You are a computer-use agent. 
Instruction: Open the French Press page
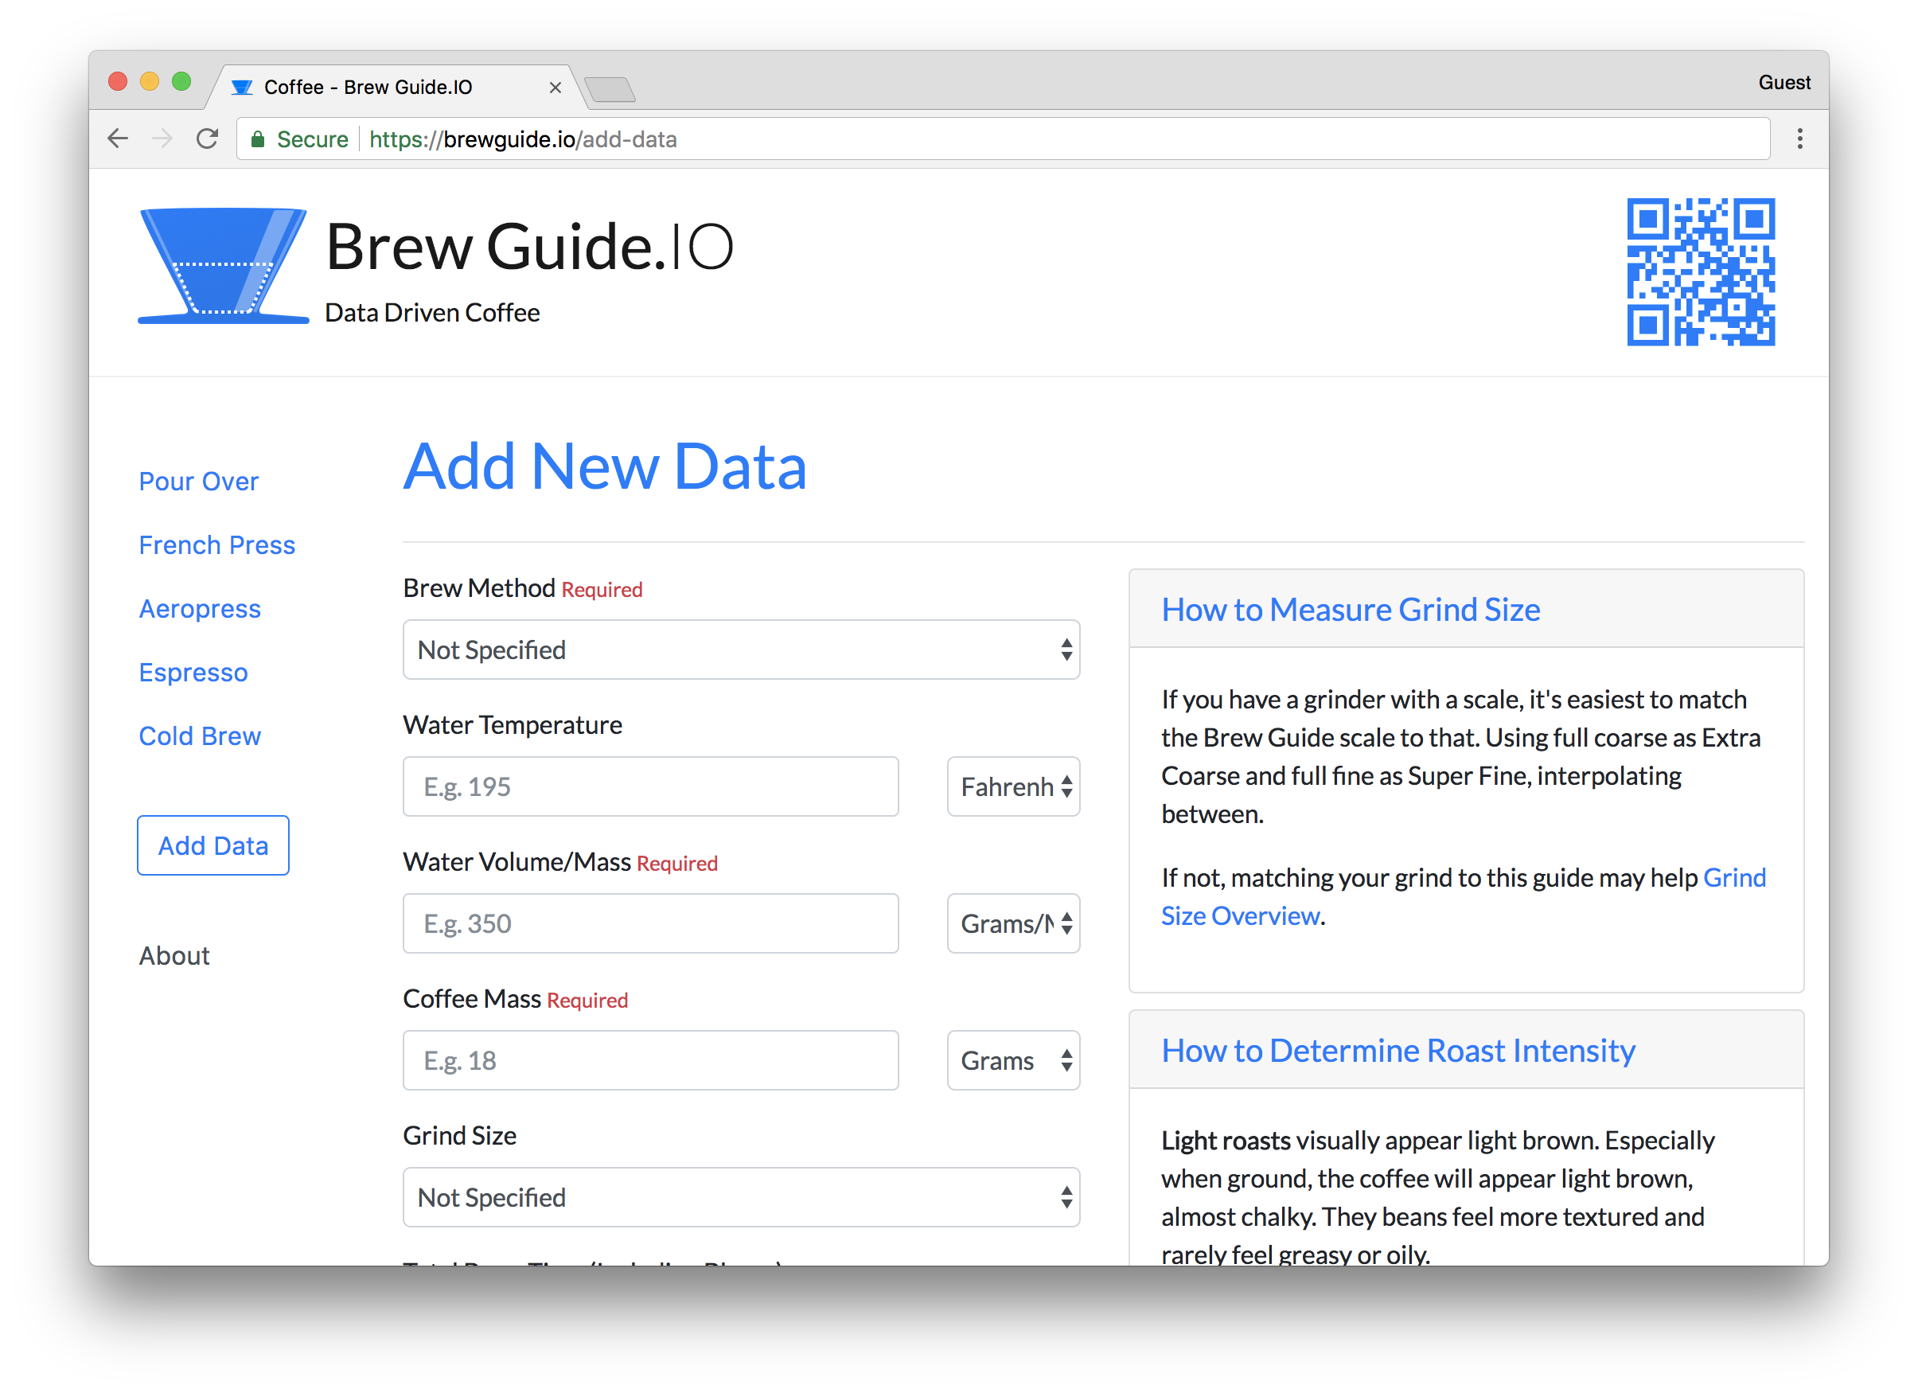pos(216,544)
